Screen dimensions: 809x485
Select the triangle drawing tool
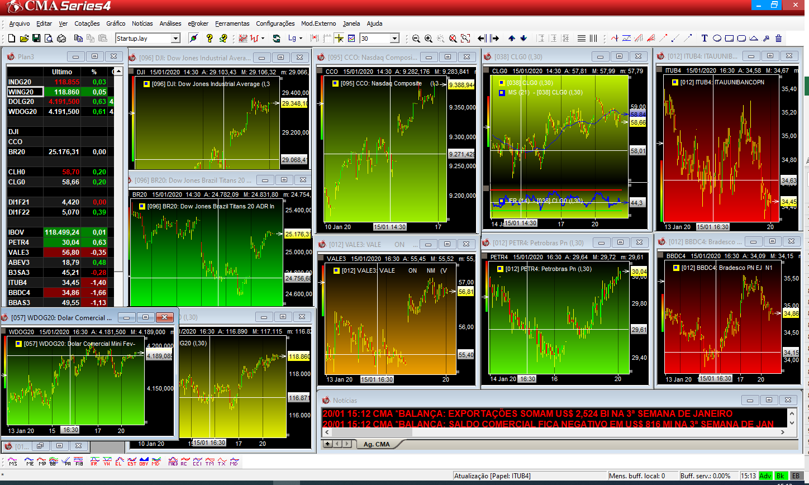point(754,39)
